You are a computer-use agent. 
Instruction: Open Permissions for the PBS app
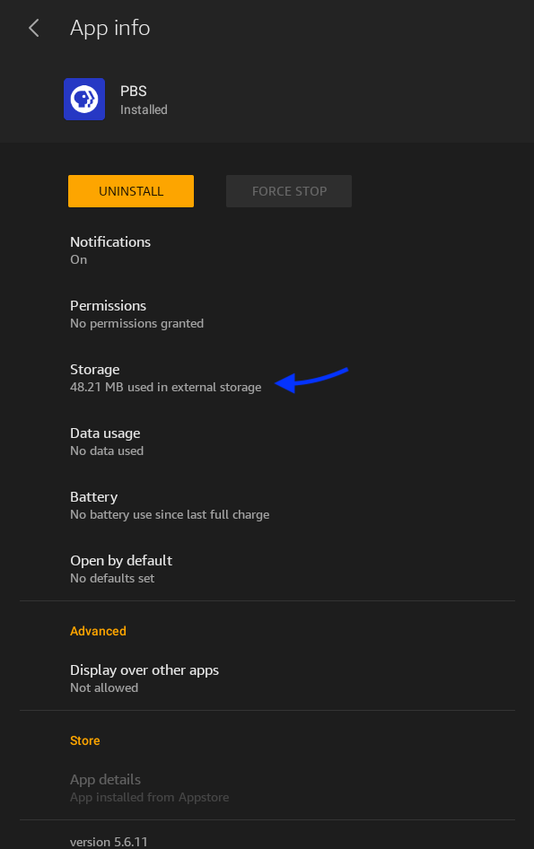pos(108,313)
